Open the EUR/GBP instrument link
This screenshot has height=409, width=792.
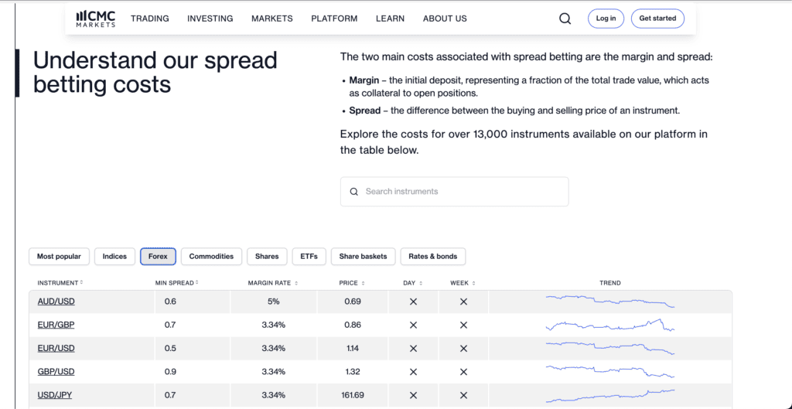(56, 325)
